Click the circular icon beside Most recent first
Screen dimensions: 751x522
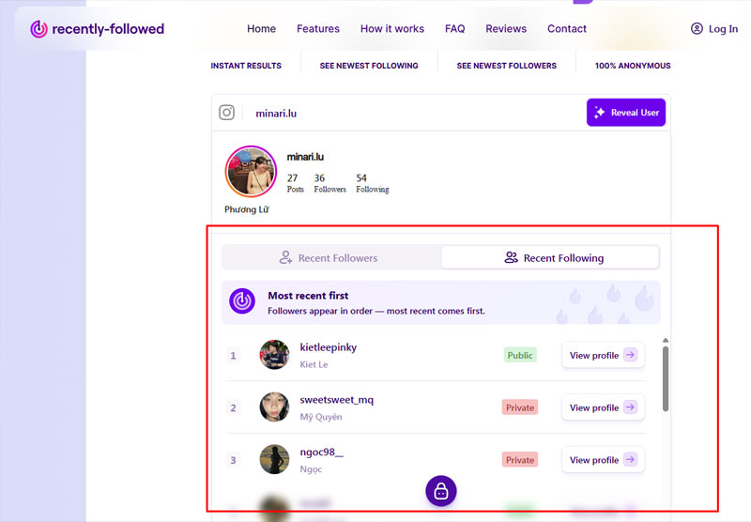(243, 301)
